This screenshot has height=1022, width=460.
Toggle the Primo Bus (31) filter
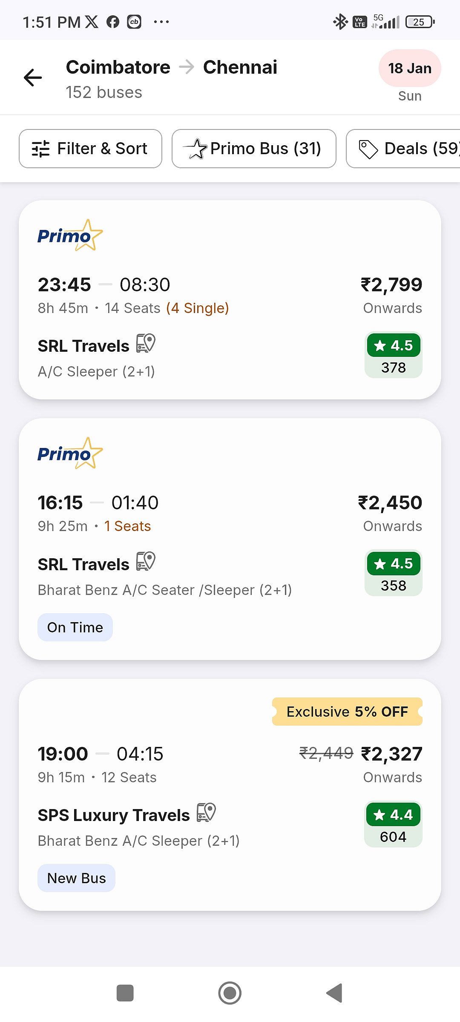coord(254,149)
